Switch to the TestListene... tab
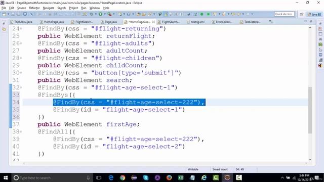Screen dimensions: 324x182 click(250, 22)
